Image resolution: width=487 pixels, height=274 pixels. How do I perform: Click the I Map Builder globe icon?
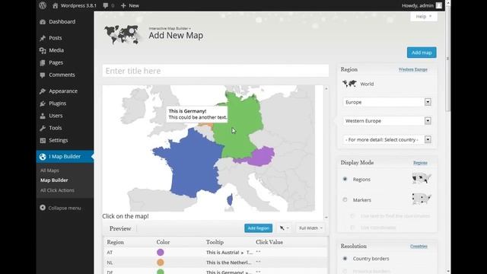coord(43,157)
